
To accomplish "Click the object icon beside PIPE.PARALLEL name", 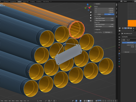I will click(122, 33).
